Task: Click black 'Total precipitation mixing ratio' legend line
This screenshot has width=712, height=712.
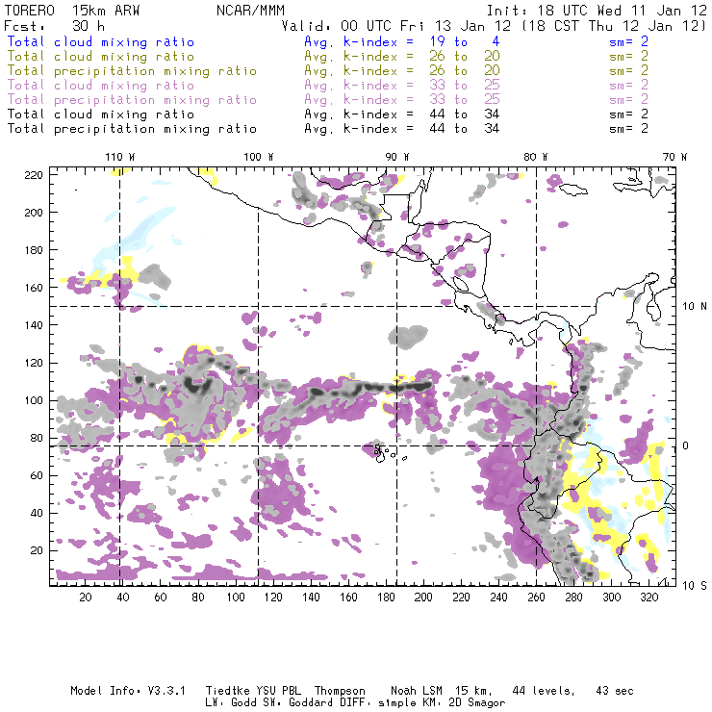Action: click(132, 129)
